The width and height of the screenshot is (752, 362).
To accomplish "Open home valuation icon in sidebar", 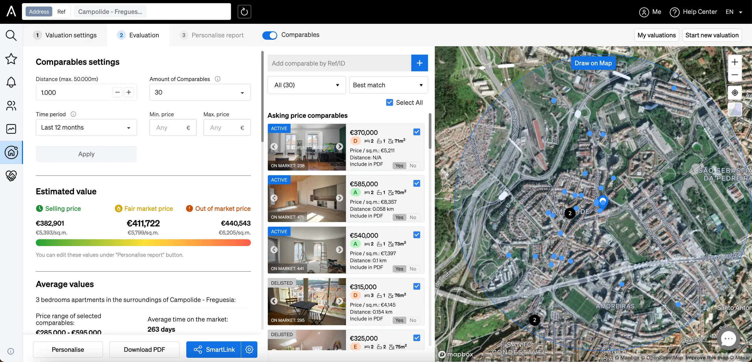I will coord(11,152).
